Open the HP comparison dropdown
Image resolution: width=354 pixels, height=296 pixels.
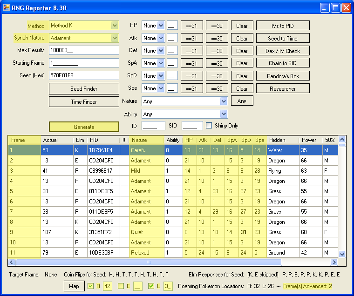point(161,26)
